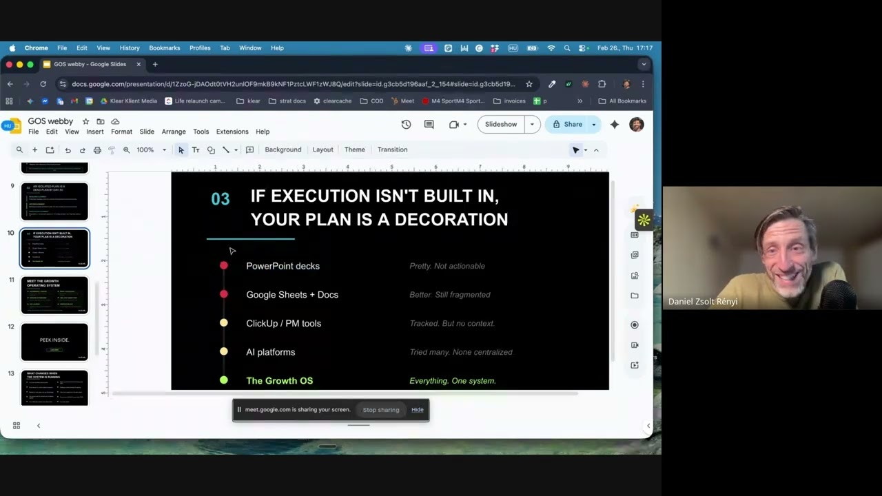The image size is (882, 496).
Task: Click the green side panel add-on icon
Action: [x=644, y=220]
